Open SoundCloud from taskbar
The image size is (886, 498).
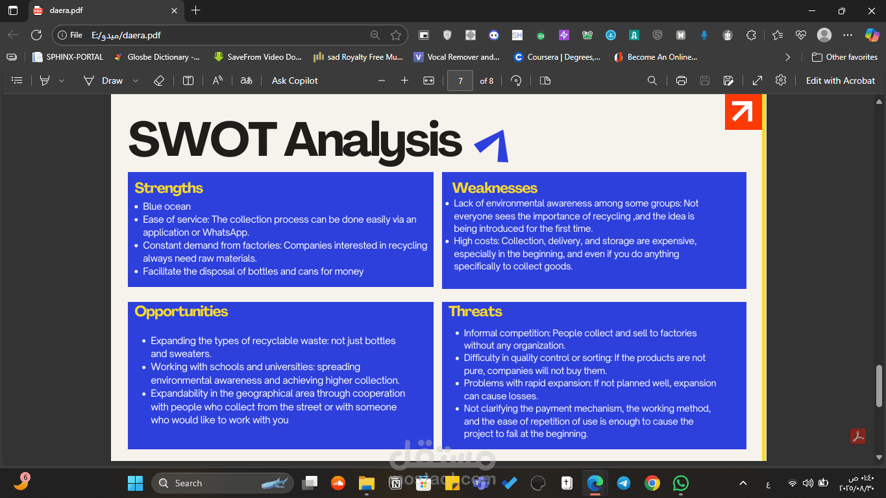[x=338, y=483]
